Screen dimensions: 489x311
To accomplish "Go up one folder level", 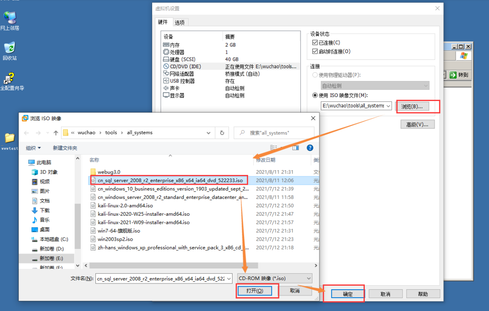I will tap(56, 133).
